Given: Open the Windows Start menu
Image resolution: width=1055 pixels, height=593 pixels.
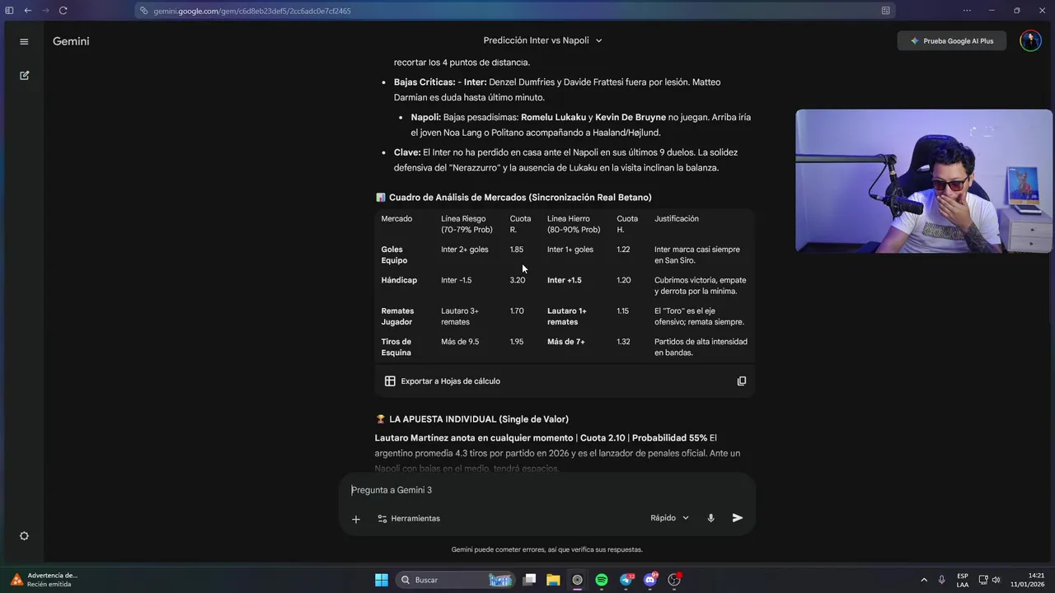Looking at the screenshot, I should (x=382, y=580).
